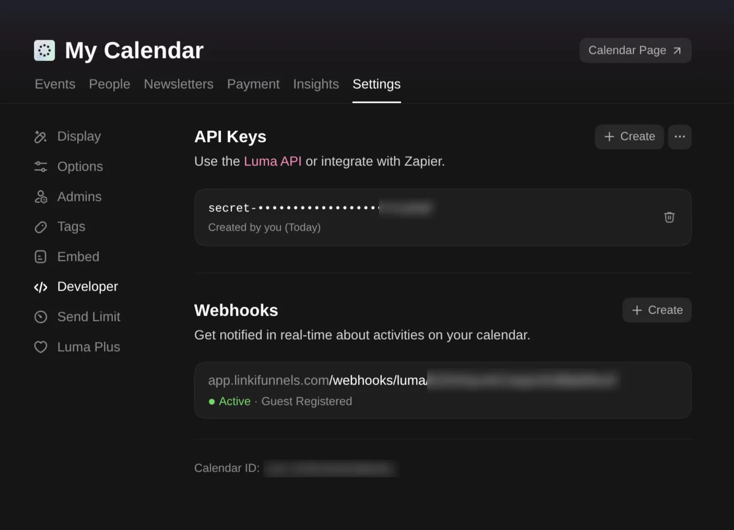This screenshot has width=734, height=530.
Task: Create a new webhook
Action: tap(657, 310)
